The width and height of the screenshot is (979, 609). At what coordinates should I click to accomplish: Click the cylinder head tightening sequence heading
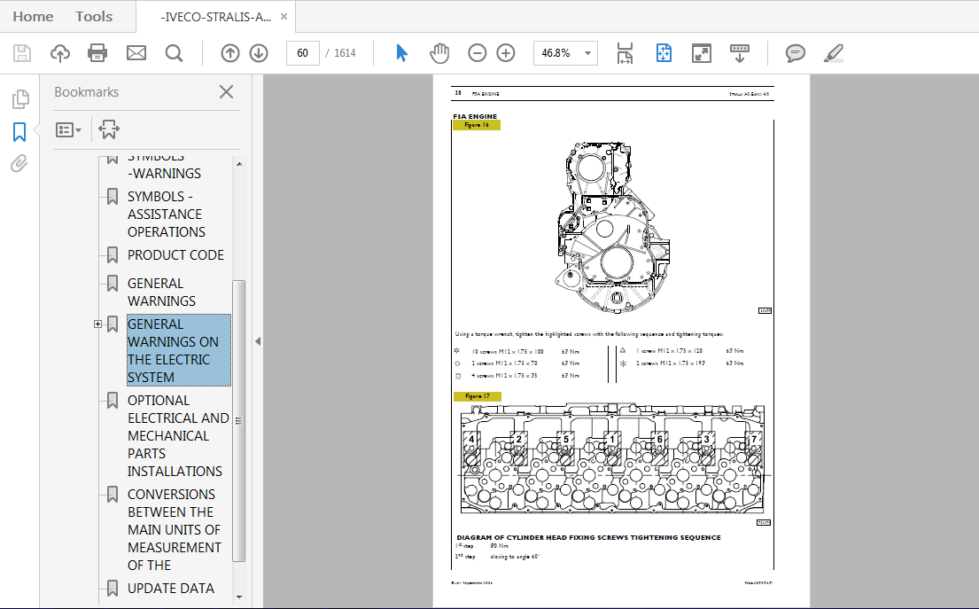[589, 537]
